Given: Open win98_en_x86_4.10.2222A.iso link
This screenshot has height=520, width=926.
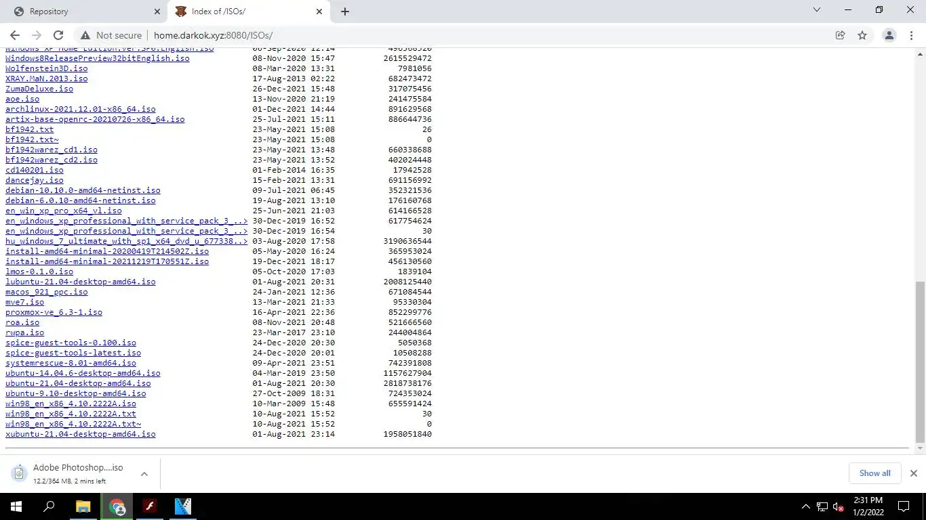Looking at the screenshot, I should click(x=71, y=404).
